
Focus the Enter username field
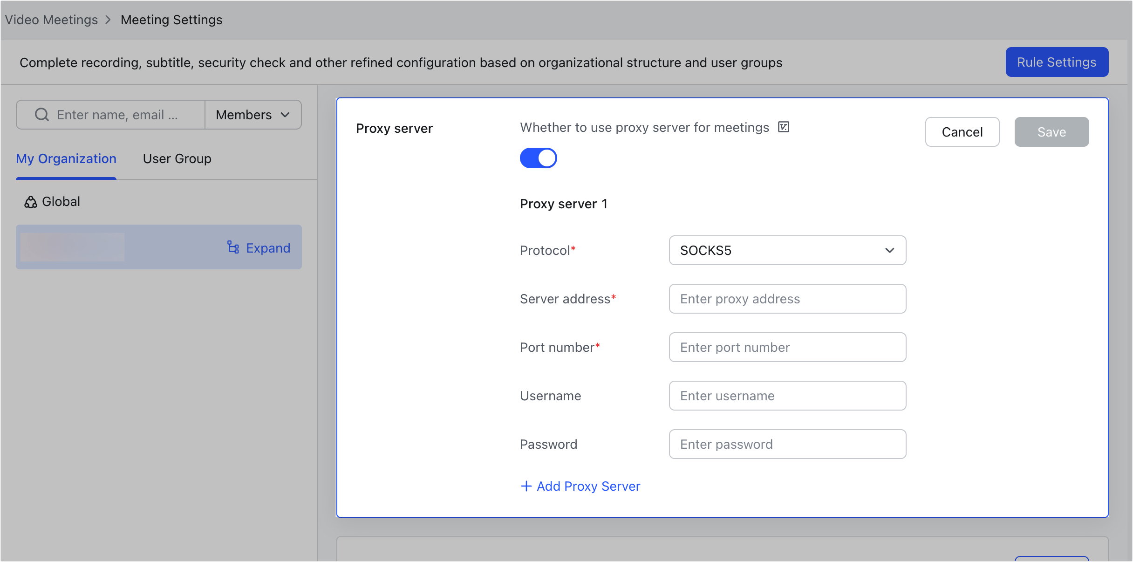click(x=787, y=396)
